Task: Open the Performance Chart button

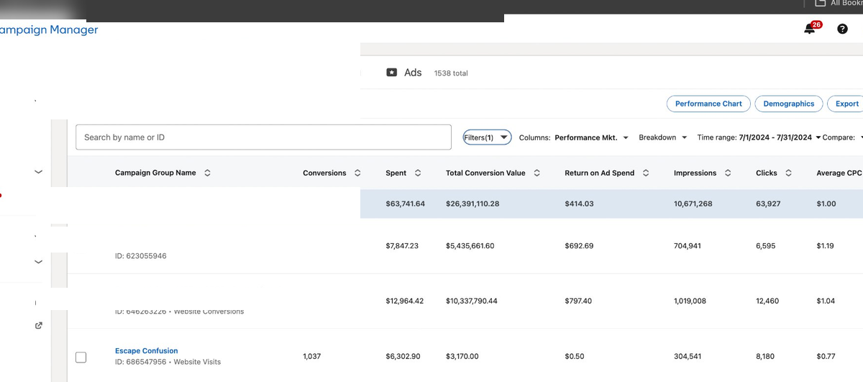Action: point(708,104)
